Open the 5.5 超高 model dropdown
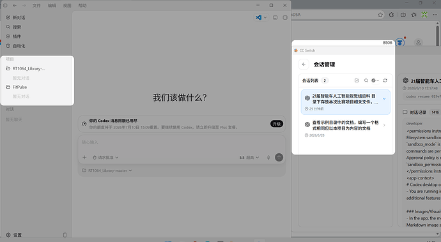Viewport: 441px width, 242px height. click(x=249, y=158)
